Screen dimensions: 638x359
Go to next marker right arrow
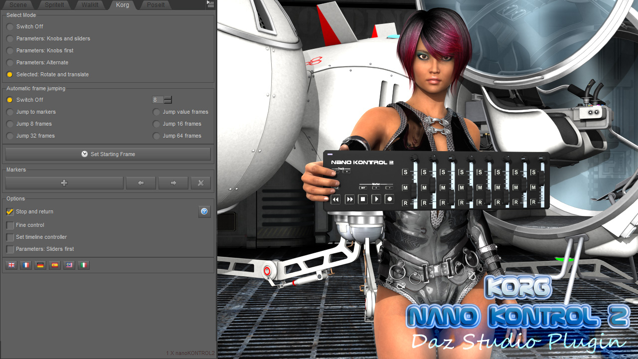173,183
